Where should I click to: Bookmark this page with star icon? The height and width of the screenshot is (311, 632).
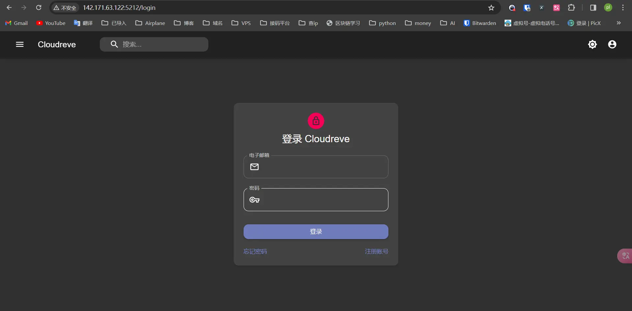pos(491,8)
